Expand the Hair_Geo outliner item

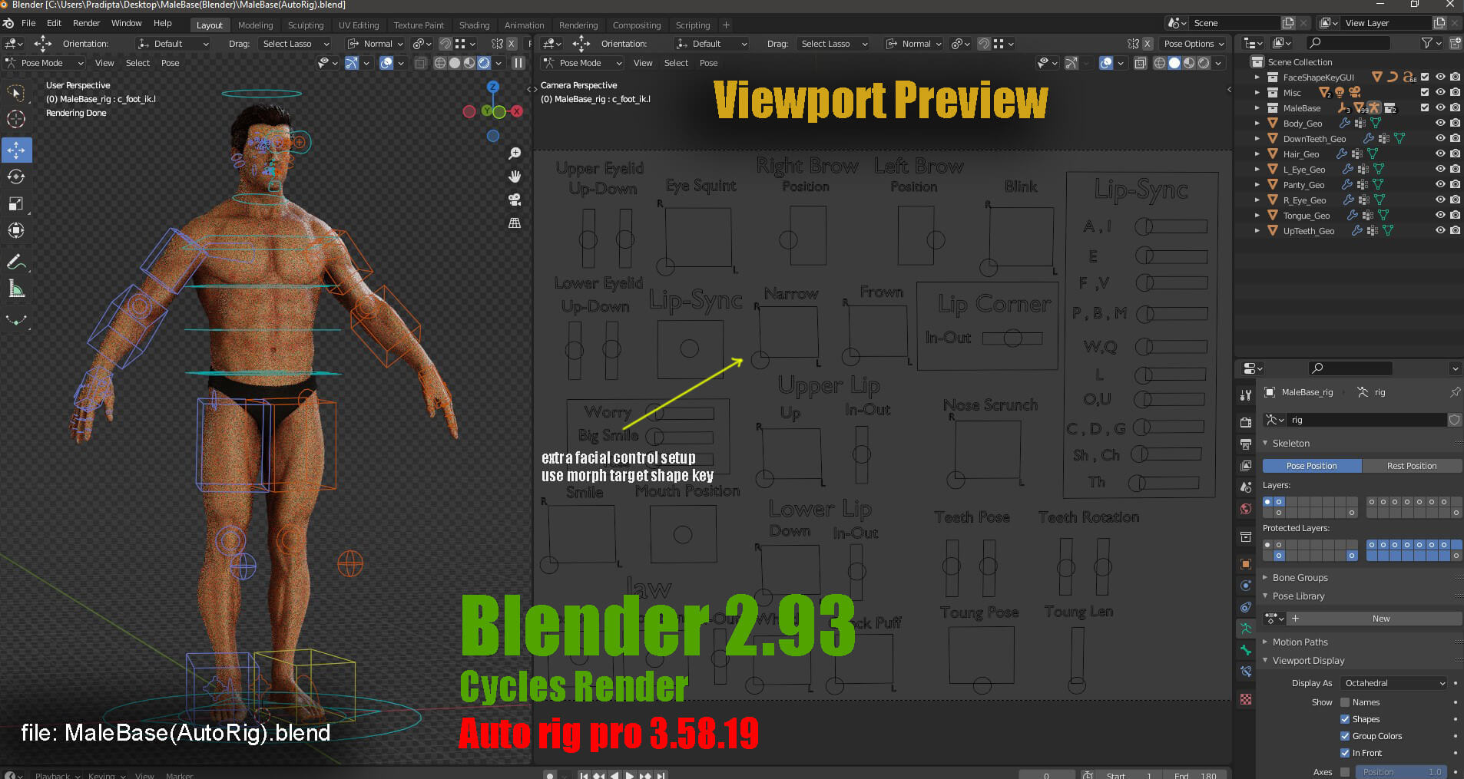(x=1257, y=153)
